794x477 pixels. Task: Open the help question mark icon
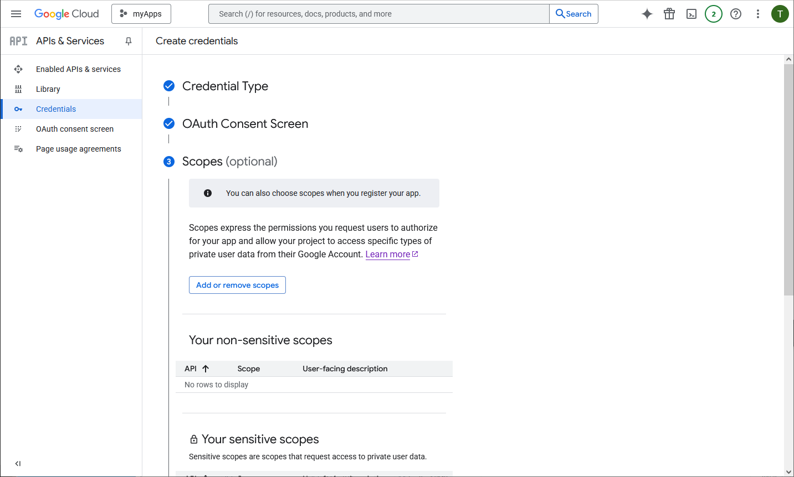coord(736,14)
